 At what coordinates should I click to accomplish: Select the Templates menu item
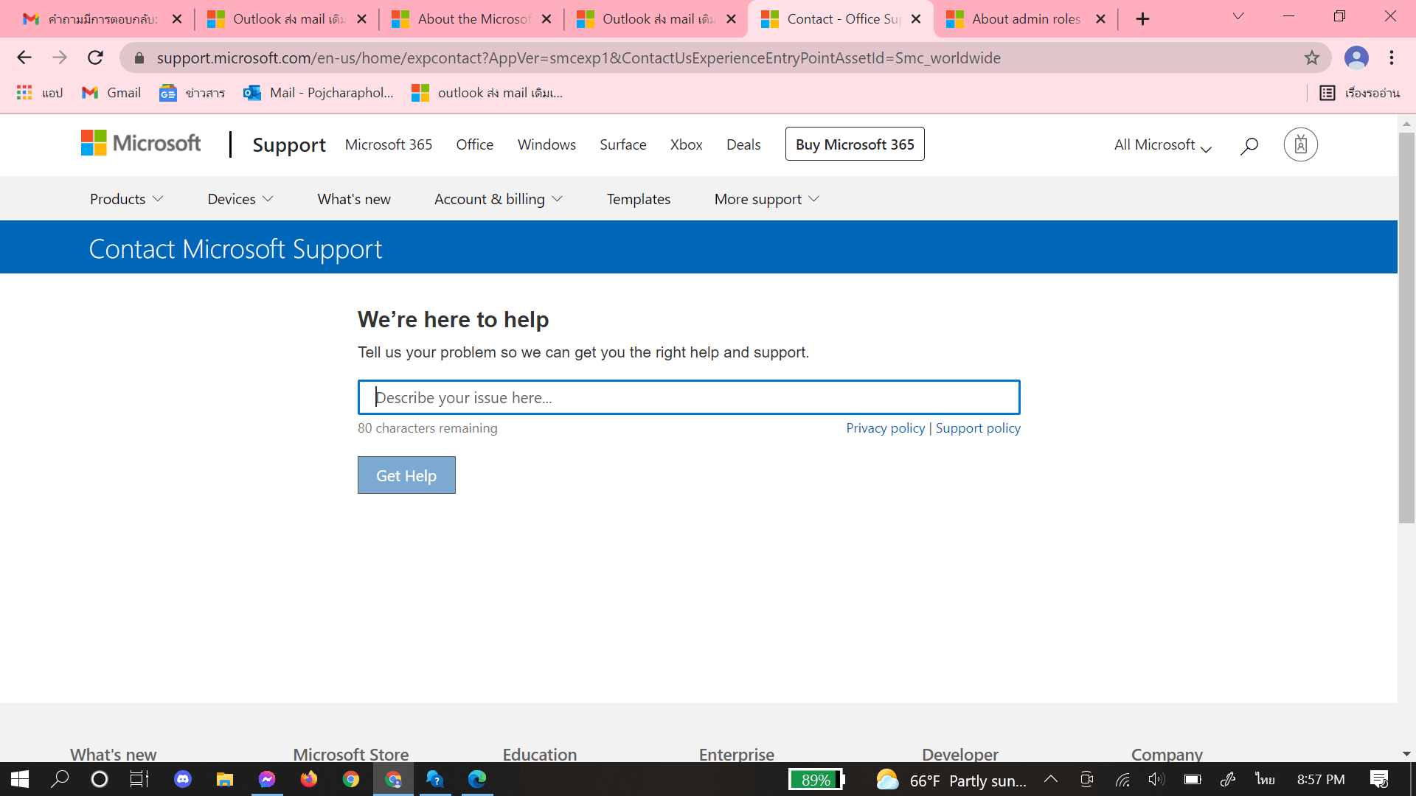tap(638, 199)
